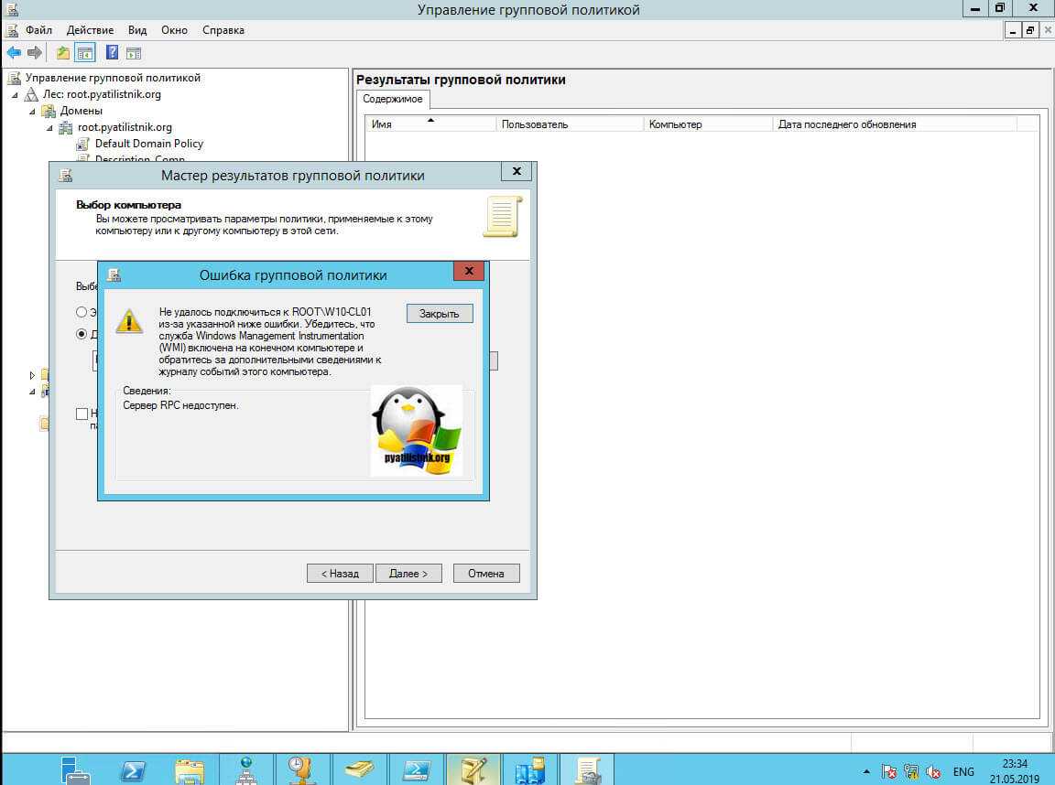Launch File Explorer from the taskbar
This screenshot has width=1055, height=785.
pos(189,769)
